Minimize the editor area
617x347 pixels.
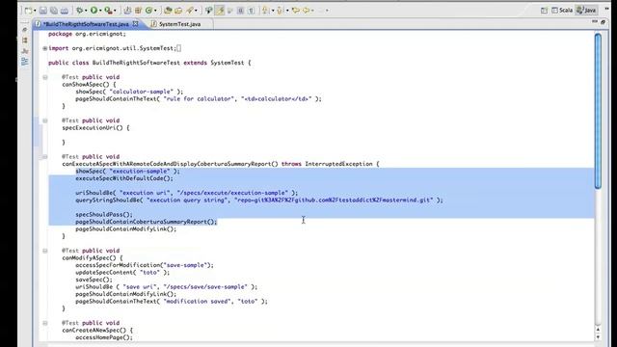point(595,22)
